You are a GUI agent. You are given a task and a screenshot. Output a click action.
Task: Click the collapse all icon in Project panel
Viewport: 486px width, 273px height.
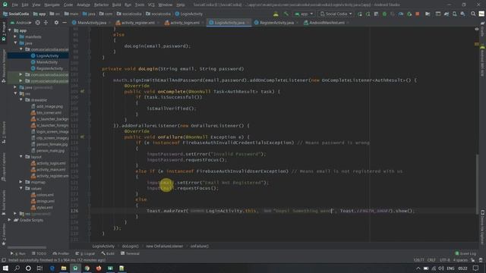[46, 23]
